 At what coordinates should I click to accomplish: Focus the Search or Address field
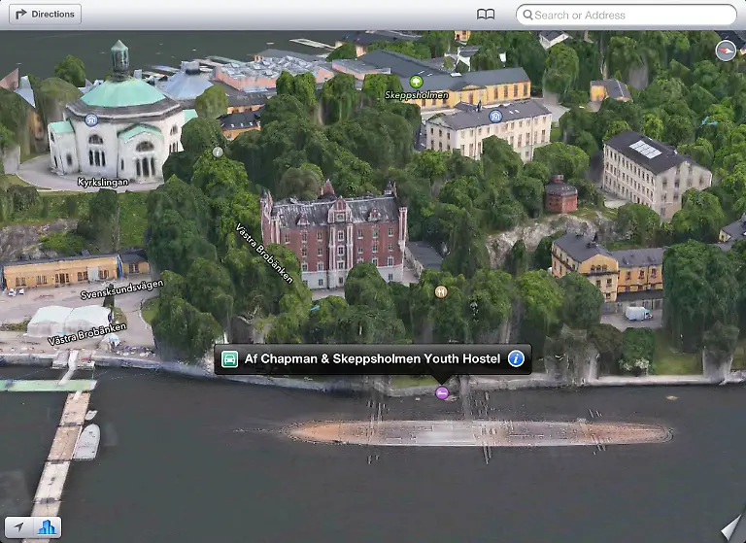[627, 15]
